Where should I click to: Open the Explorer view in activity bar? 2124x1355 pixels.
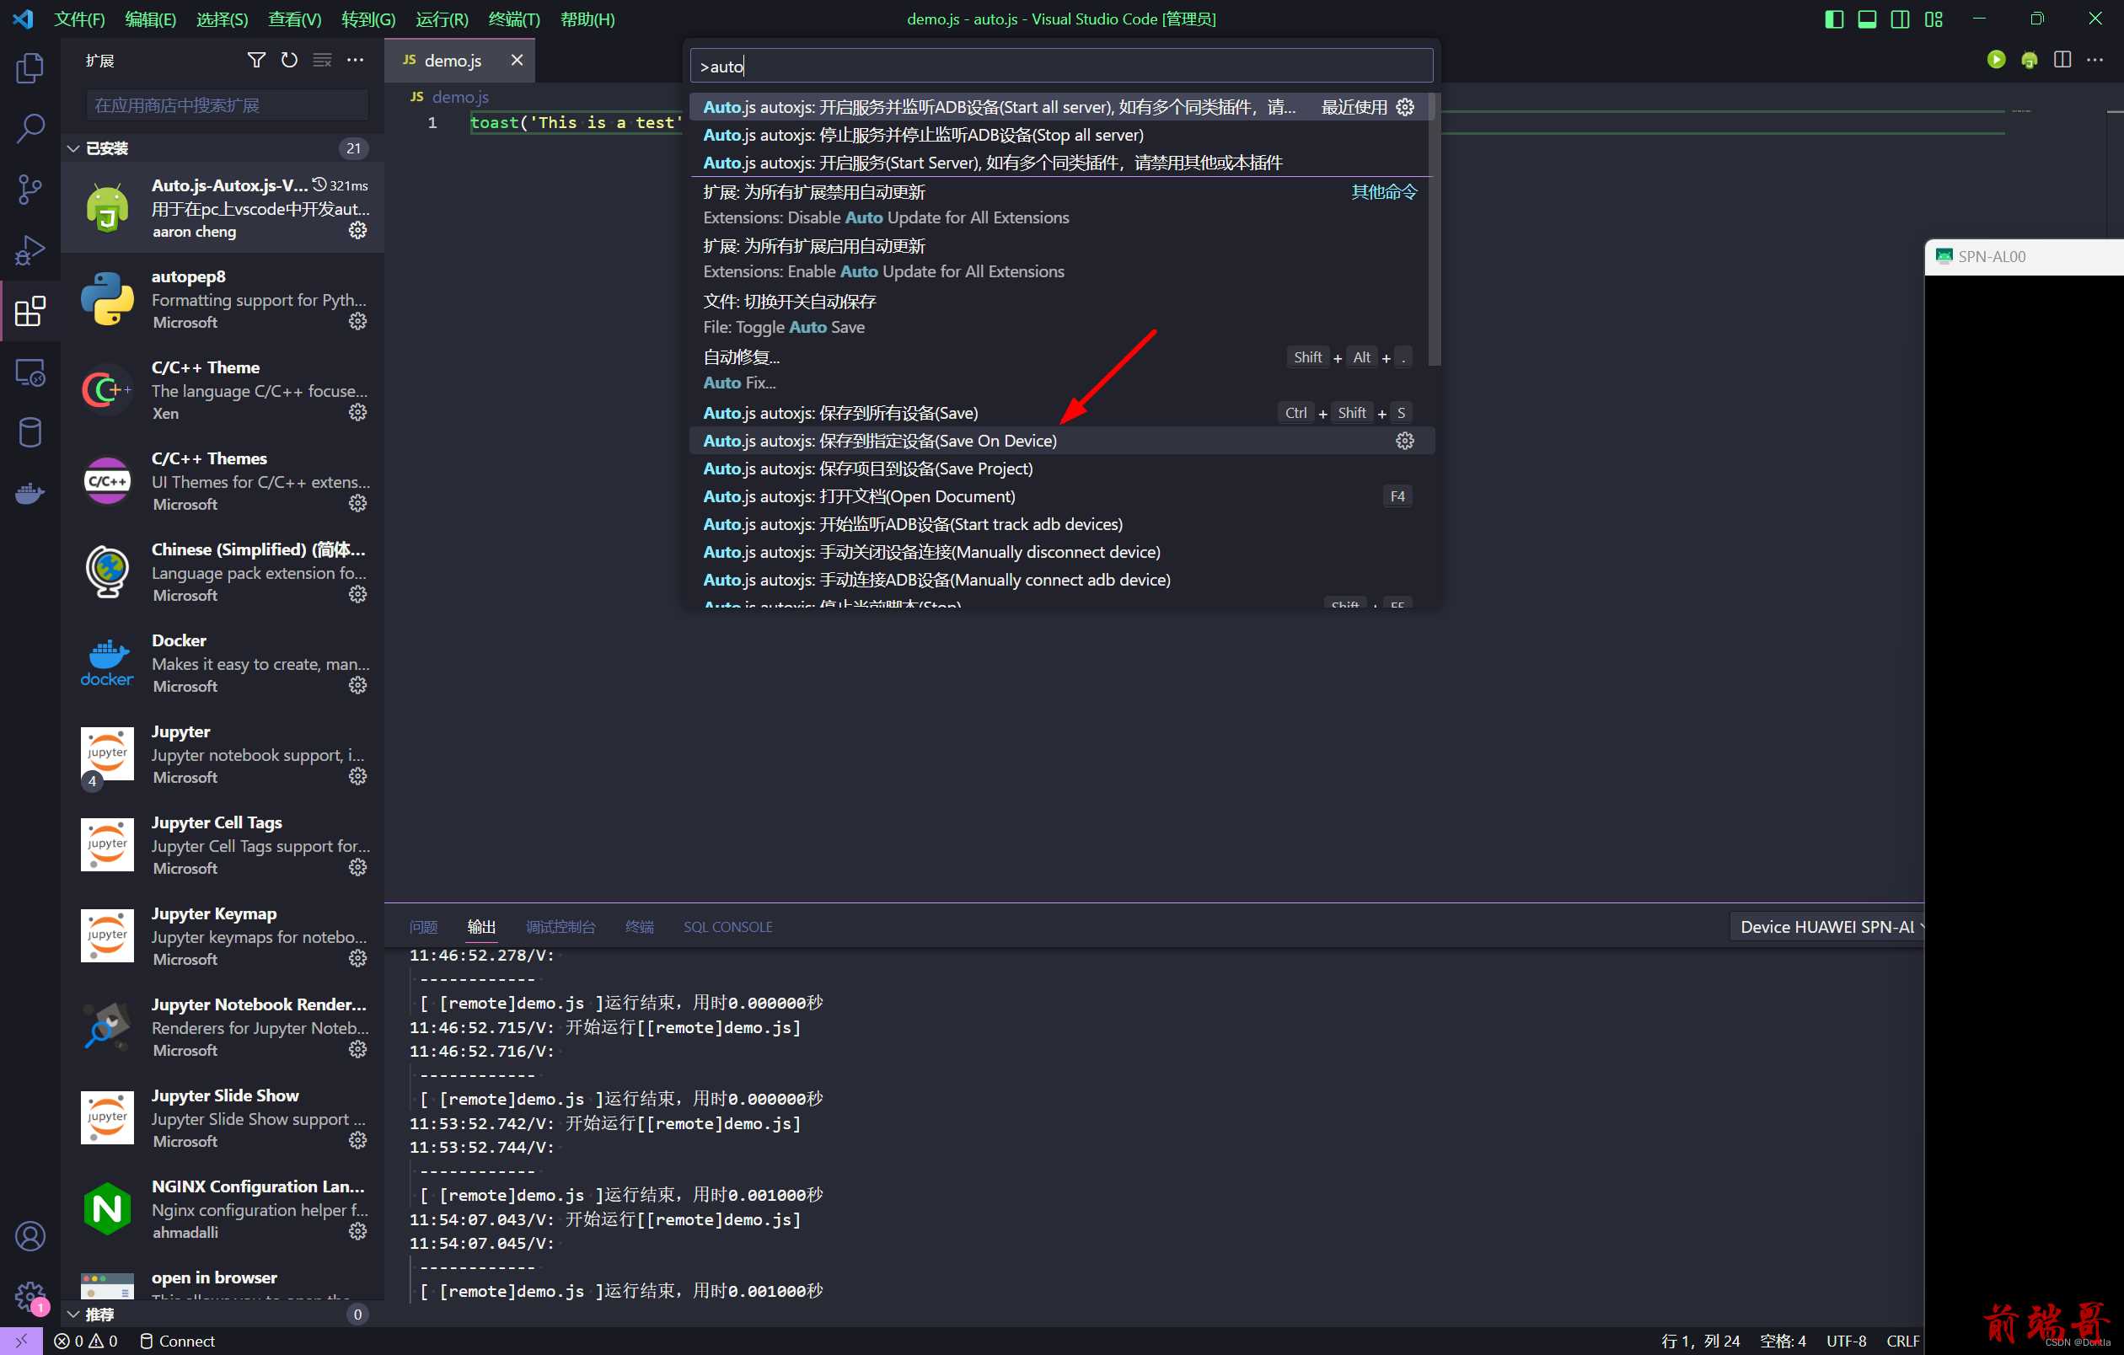[x=30, y=68]
